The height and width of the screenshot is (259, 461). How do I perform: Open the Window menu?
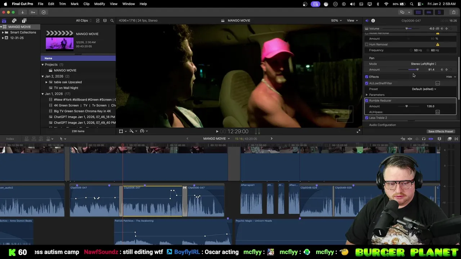129,4
